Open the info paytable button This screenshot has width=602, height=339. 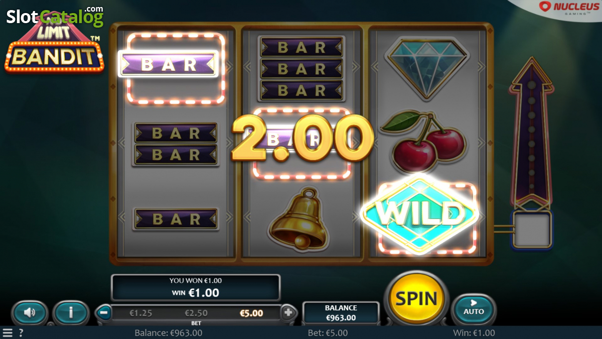tap(71, 313)
